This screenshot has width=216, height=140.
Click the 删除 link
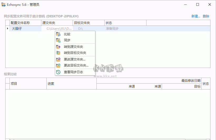click(206, 16)
